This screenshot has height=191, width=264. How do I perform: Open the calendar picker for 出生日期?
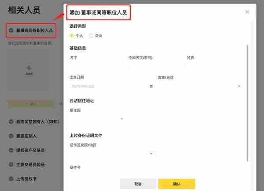click(x=151, y=86)
